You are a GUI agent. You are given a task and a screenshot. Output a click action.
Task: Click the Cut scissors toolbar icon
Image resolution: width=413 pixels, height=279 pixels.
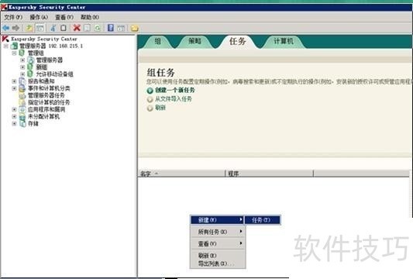click(x=53, y=28)
